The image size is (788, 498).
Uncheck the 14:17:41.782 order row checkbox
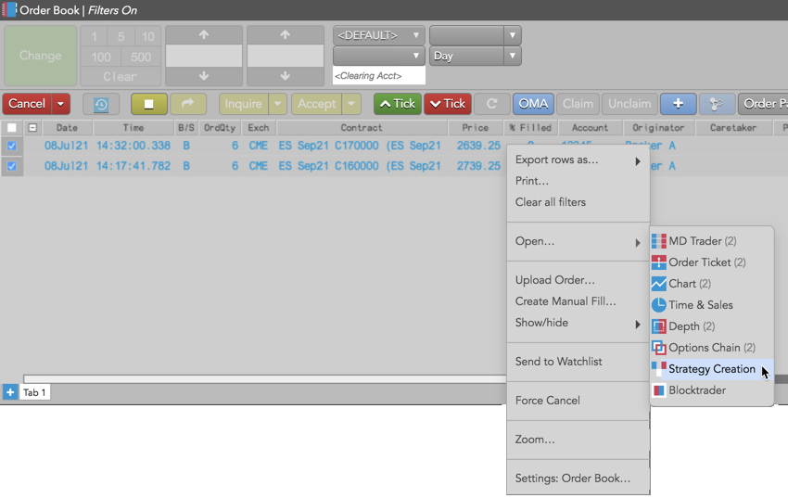11,166
